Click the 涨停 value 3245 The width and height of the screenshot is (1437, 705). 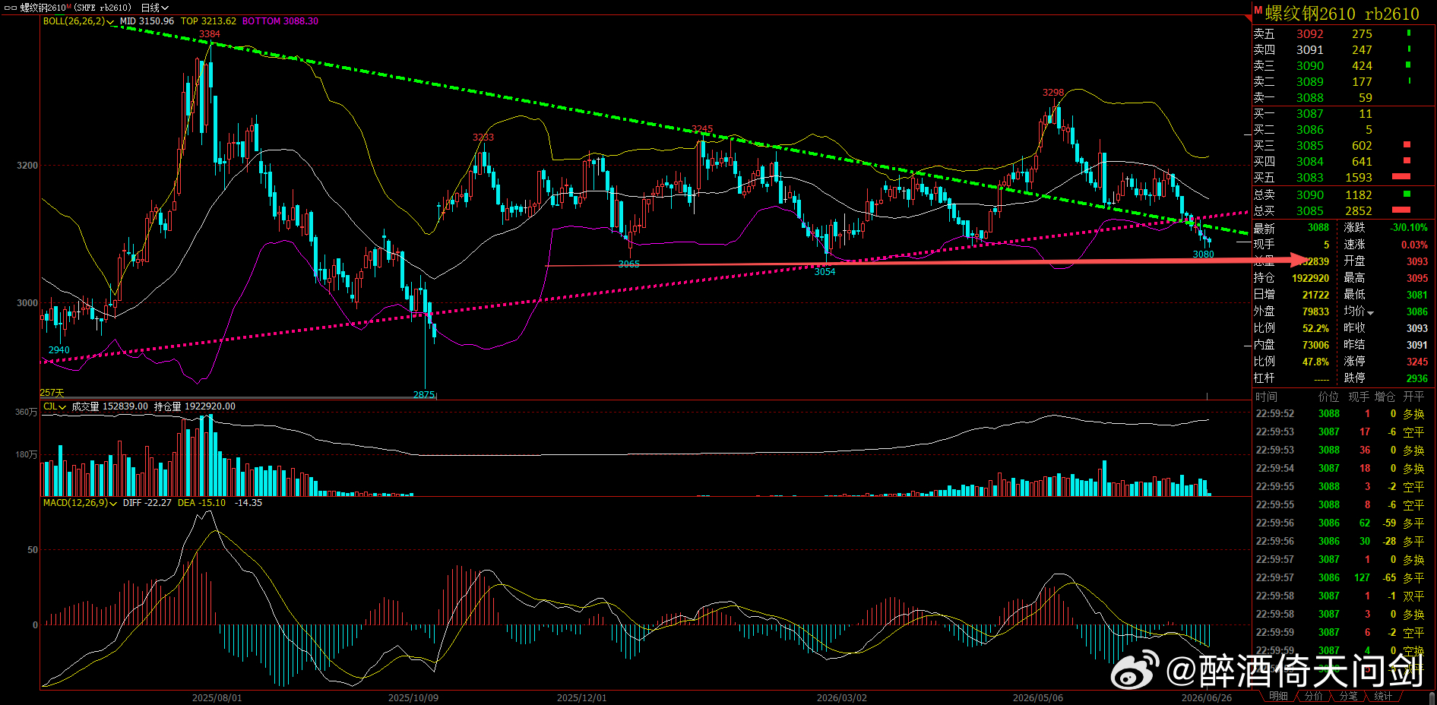click(x=1417, y=362)
